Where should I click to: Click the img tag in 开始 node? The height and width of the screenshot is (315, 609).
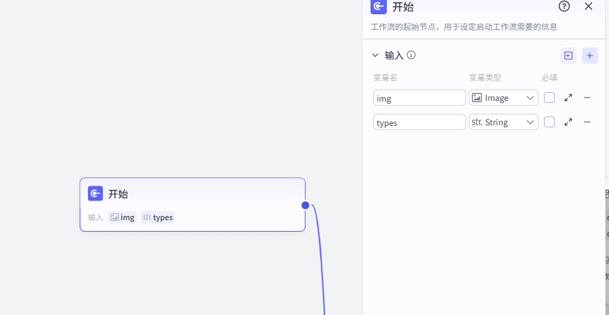pos(123,217)
